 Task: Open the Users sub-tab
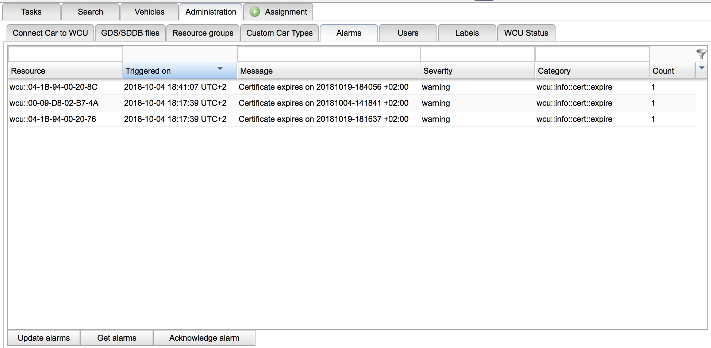tap(408, 33)
